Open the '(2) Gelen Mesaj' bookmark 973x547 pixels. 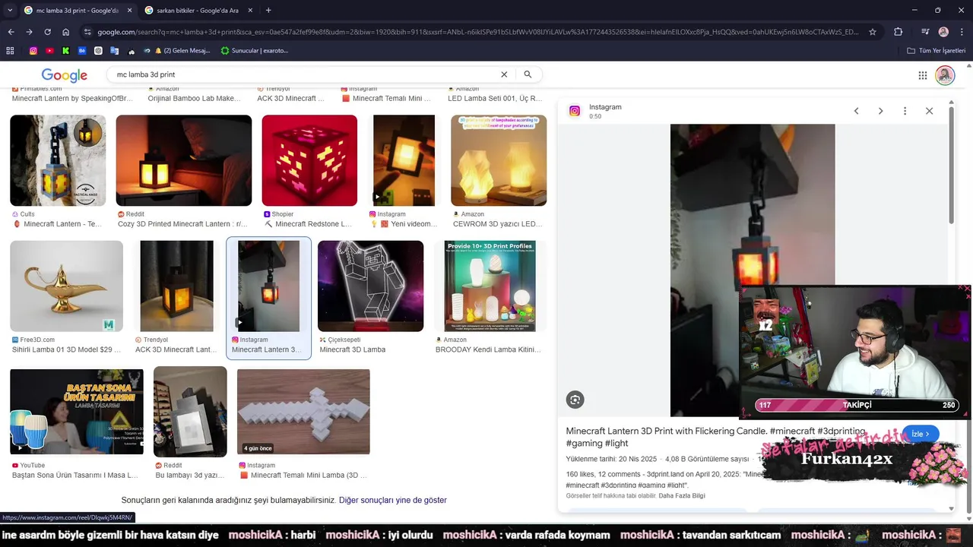point(182,51)
